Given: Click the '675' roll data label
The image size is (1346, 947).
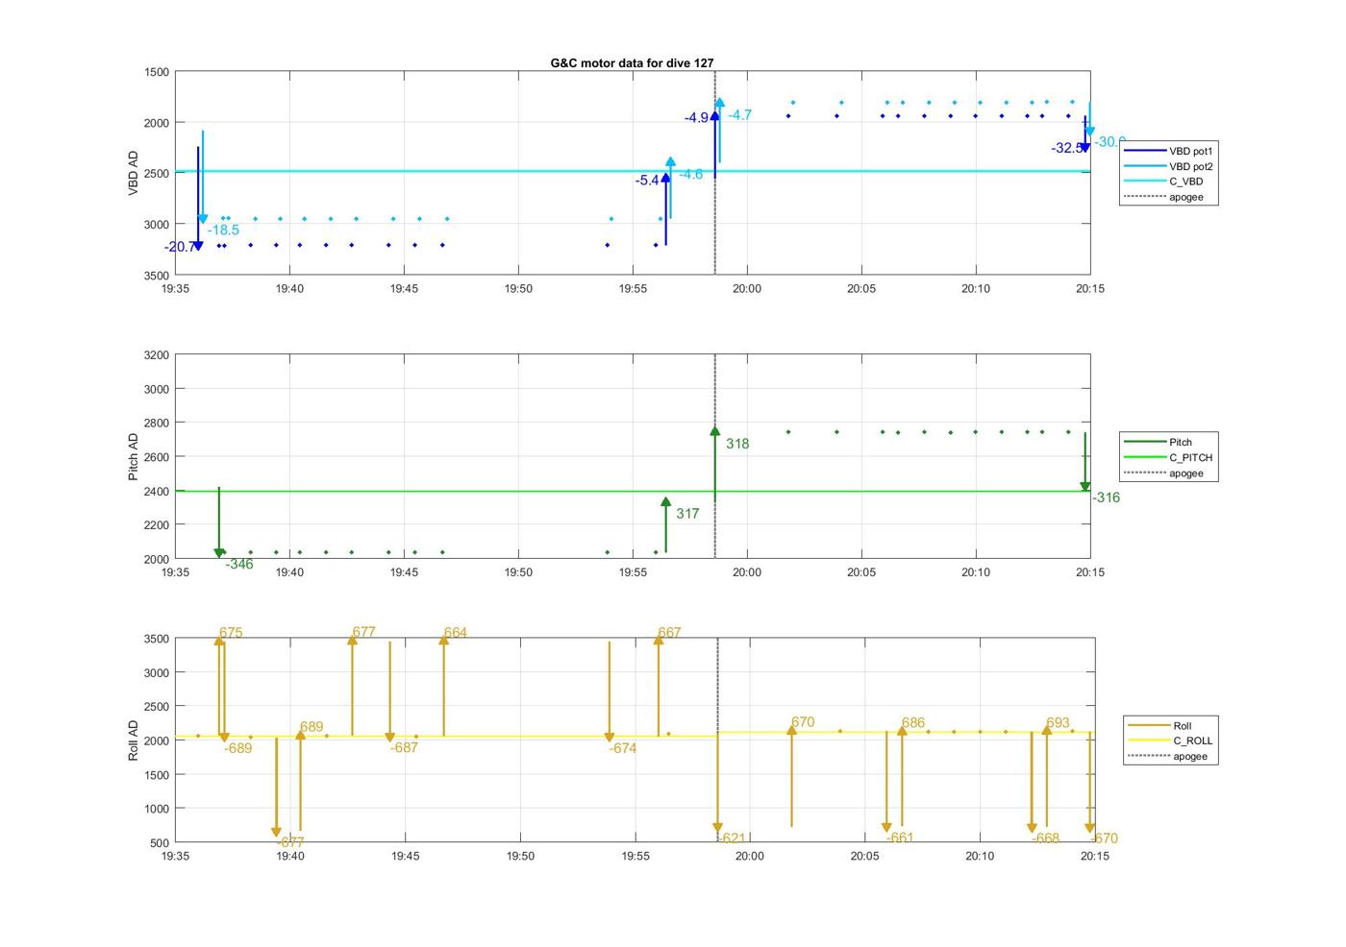Looking at the screenshot, I should [x=231, y=632].
